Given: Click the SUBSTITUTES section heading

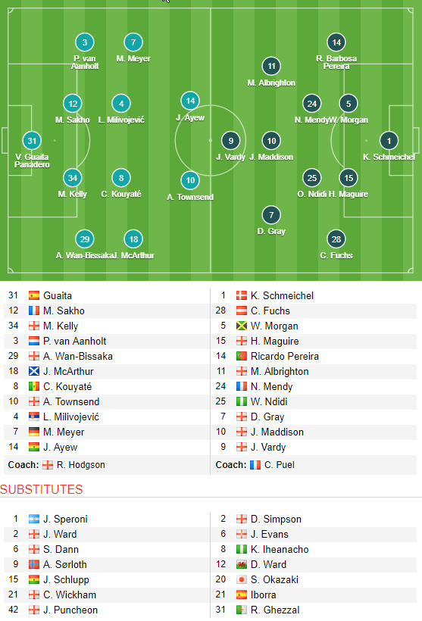Looking at the screenshot, I should [x=42, y=489].
